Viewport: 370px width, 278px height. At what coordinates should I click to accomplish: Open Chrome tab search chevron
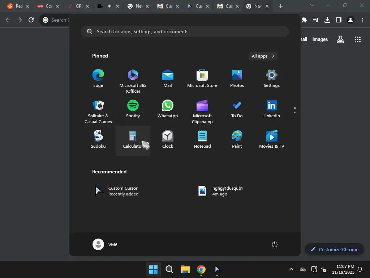pos(312,5)
